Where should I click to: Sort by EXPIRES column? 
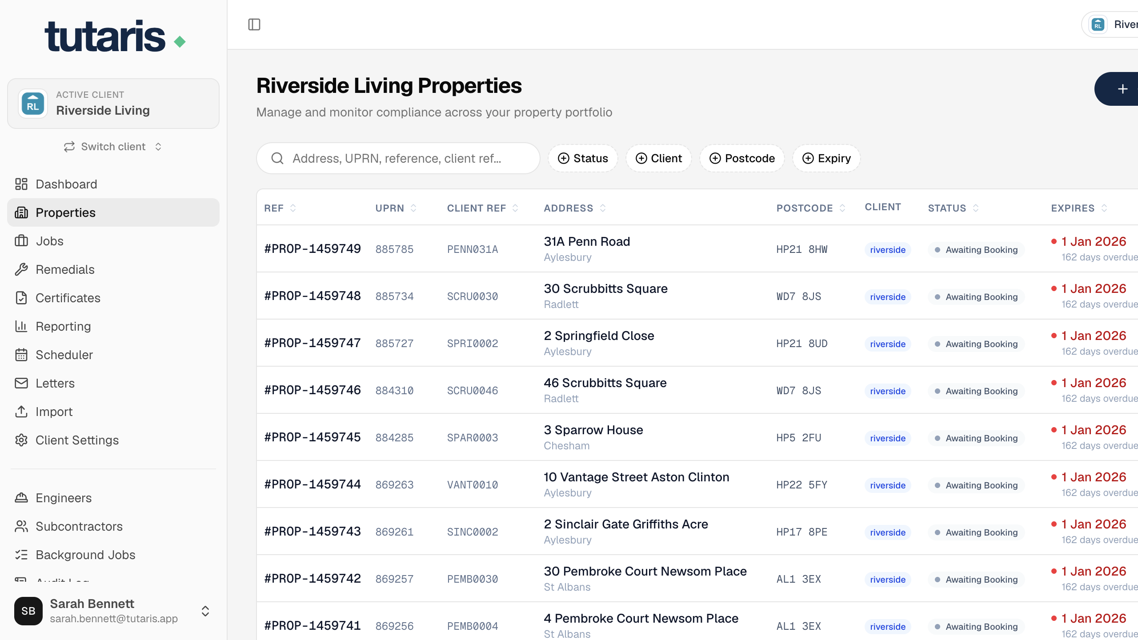[1079, 208]
